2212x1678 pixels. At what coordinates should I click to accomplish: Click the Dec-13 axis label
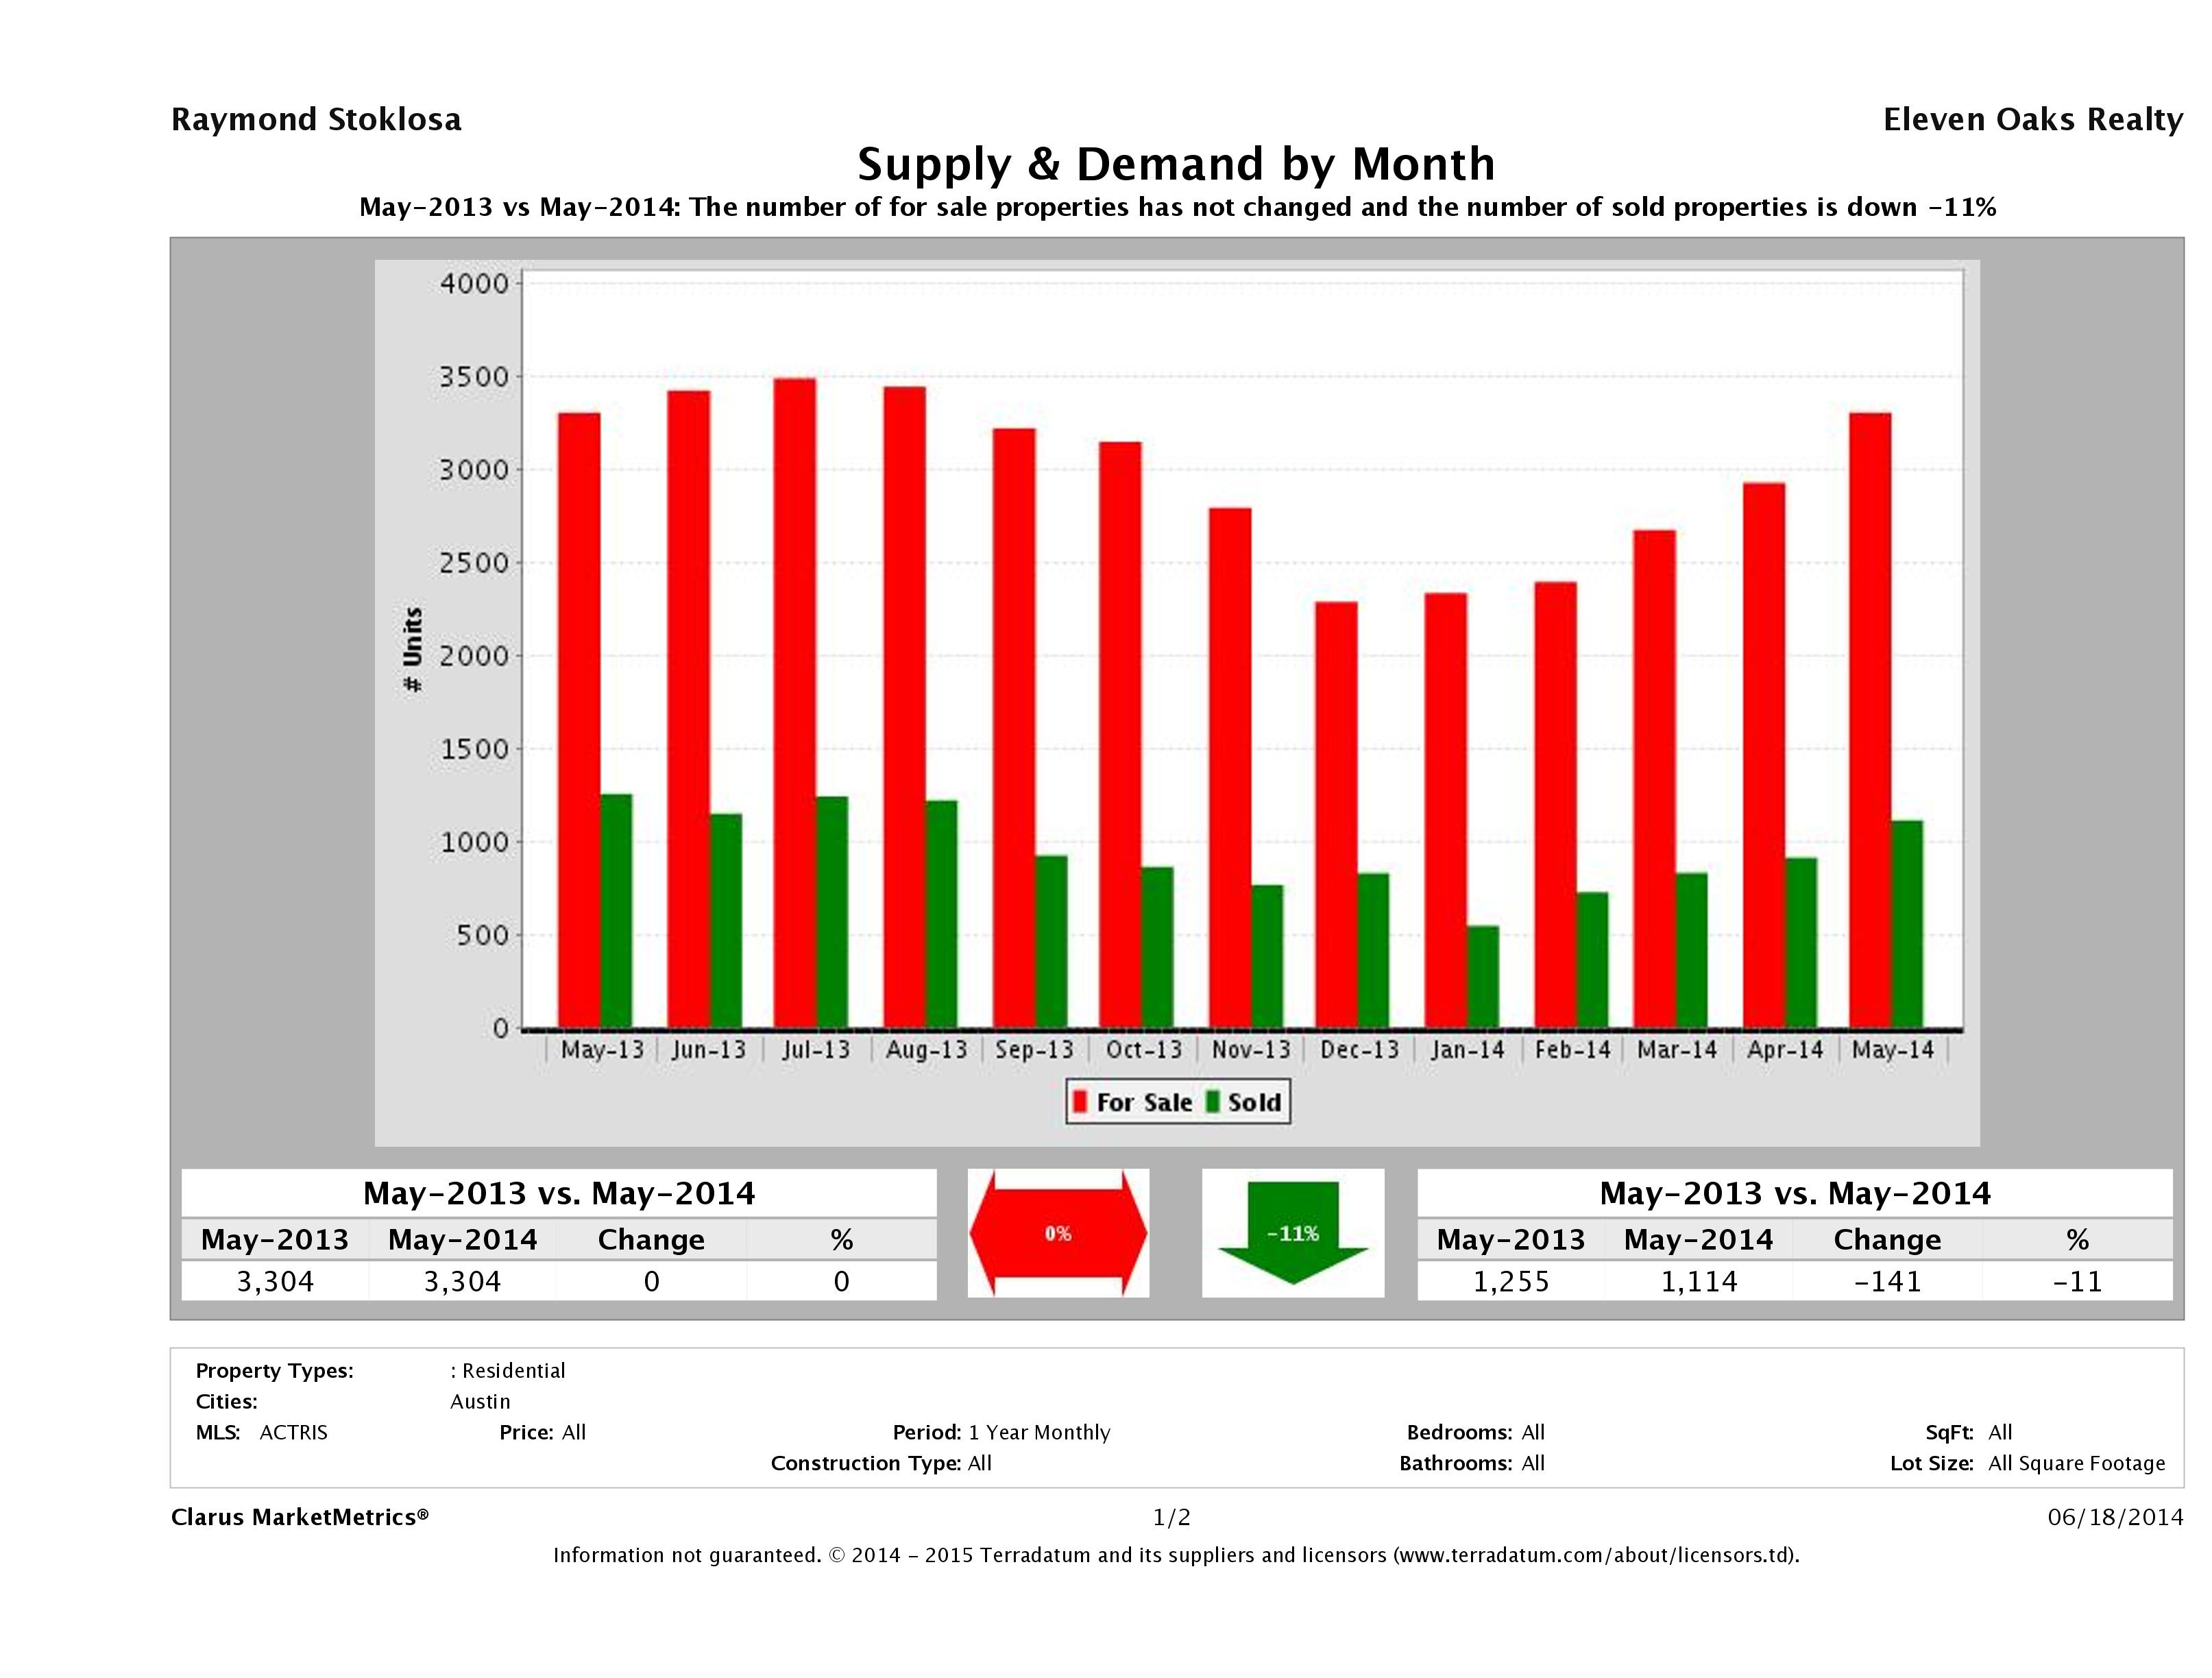click(x=1359, y=1050)
